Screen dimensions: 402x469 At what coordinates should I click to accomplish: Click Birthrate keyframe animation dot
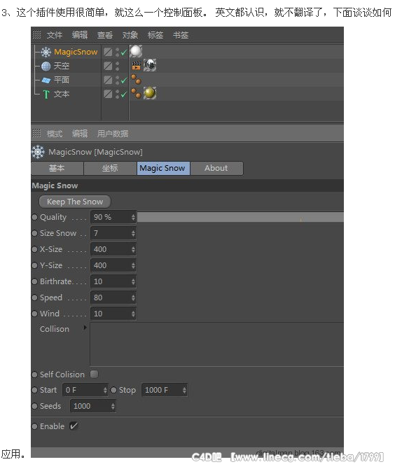pos(35,282)
